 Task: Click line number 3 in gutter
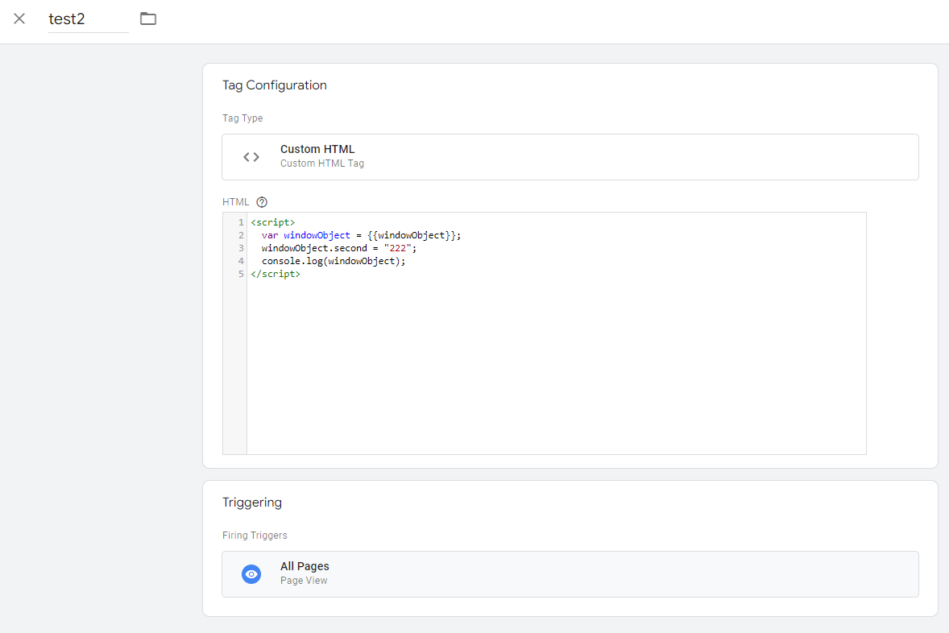[241, 248]
